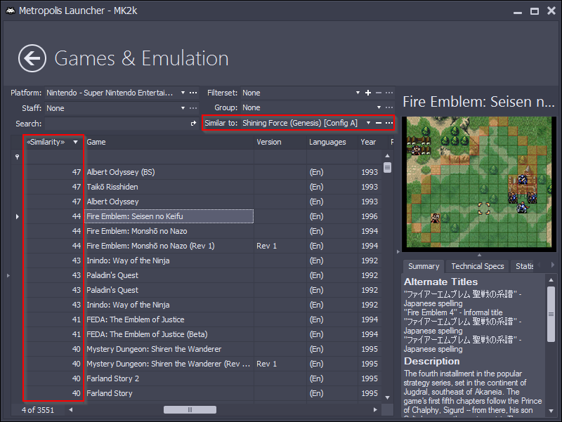This screenshot has width=562, height=422.
Task: Clear the Similar to selection minus icon
Action: pyautogui.click(x=379, y=123)
